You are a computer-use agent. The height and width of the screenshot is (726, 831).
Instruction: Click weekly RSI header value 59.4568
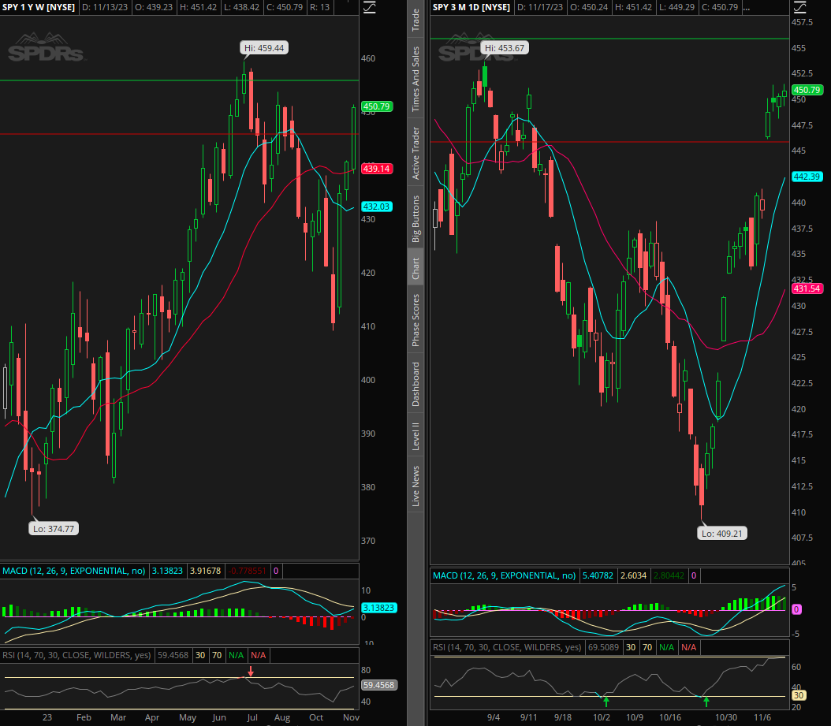pyautogui.click(x=173, y=655)
